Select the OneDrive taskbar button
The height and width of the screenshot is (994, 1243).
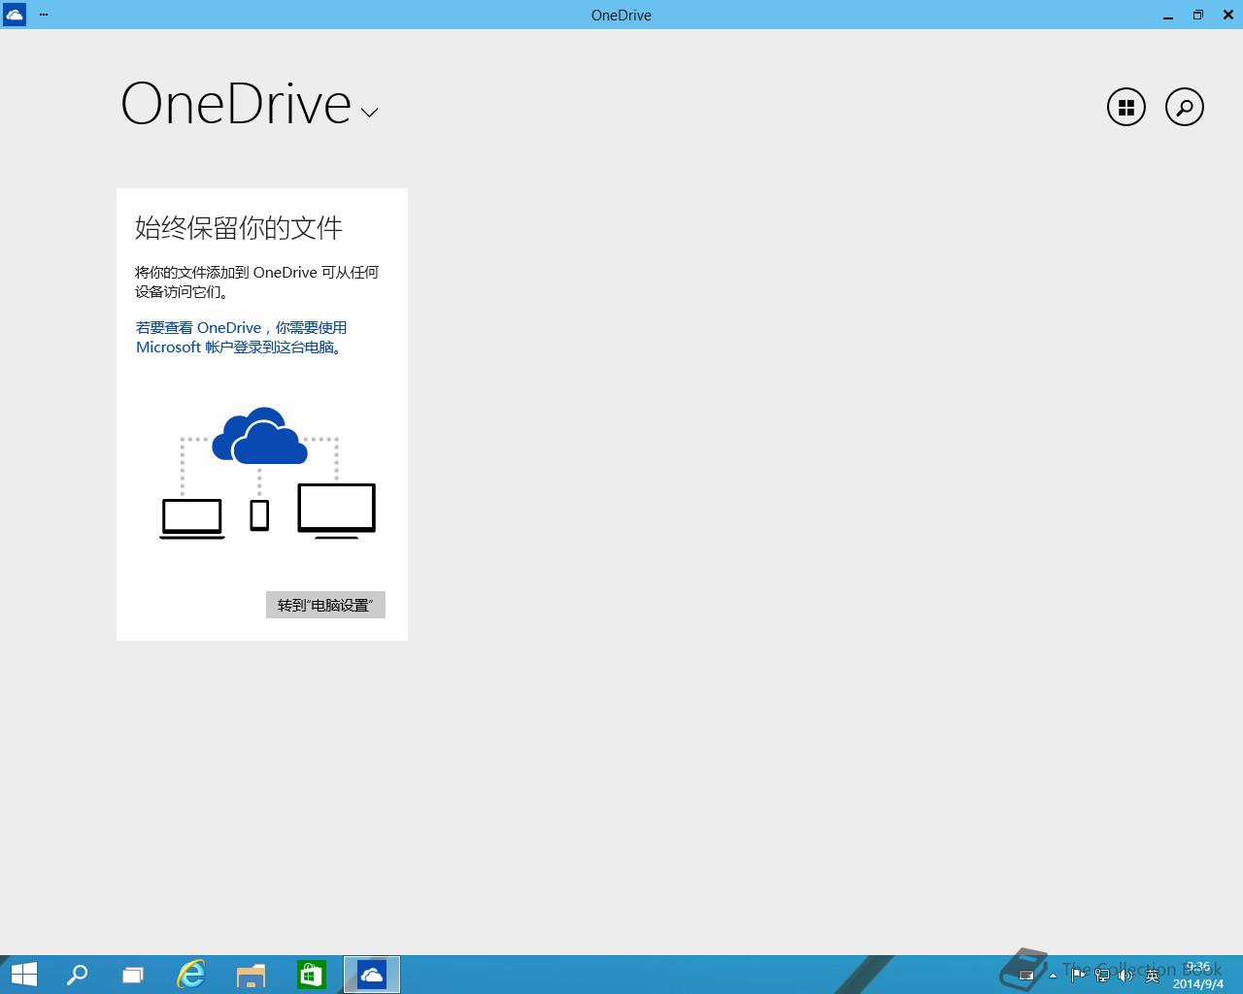pos(372,975)
